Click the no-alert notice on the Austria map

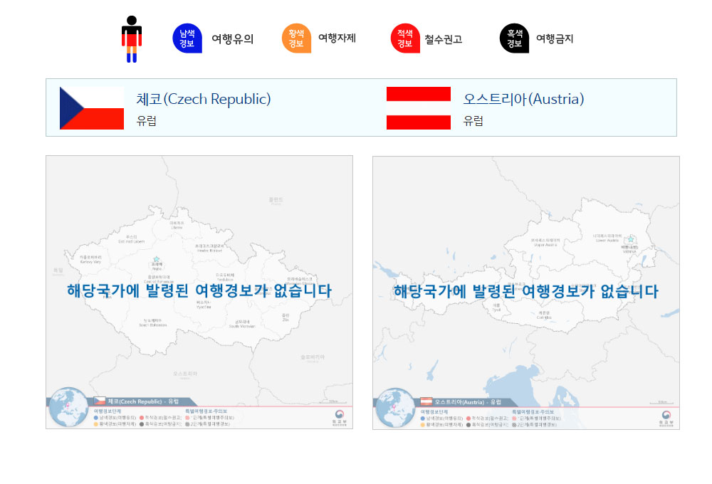[526, 291]
